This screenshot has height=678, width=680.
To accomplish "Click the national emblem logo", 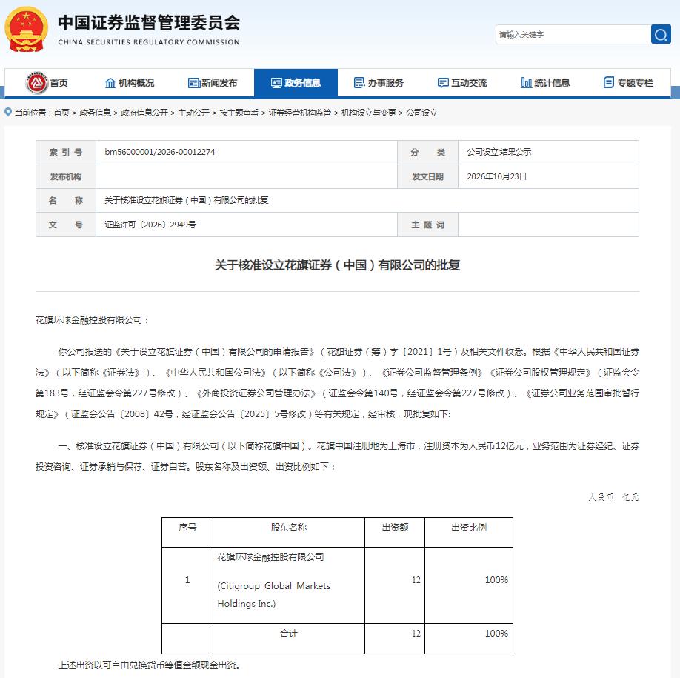I will (x=26, y=29).
